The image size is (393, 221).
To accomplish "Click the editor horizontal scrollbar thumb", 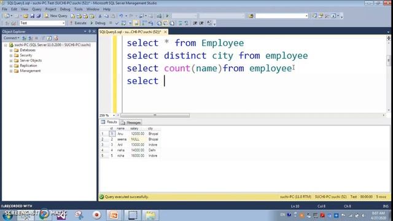I will 155,115.
